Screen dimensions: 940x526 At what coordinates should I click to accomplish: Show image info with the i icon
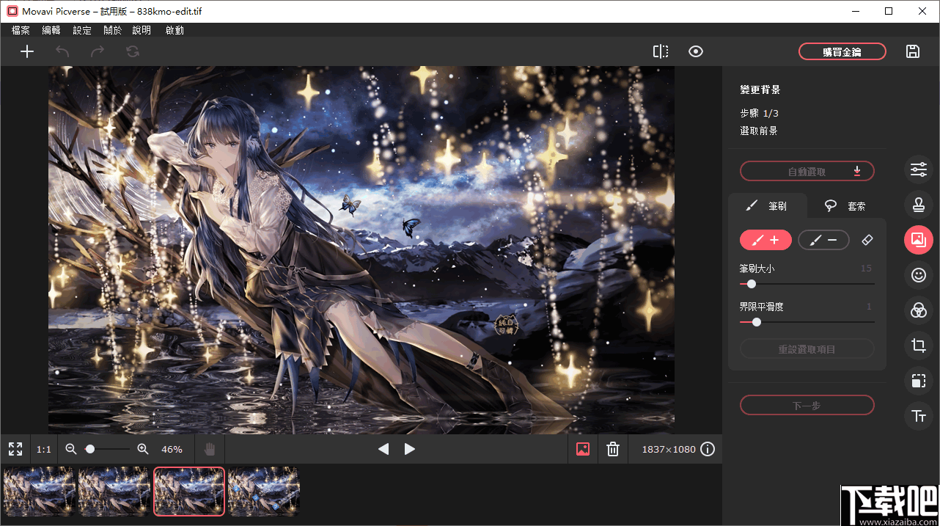(x=708, y=449)
